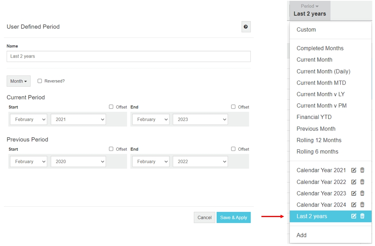The image size is (375, 246).
Task: Toggle the Reversed checkbox
Action: point(40,81)
